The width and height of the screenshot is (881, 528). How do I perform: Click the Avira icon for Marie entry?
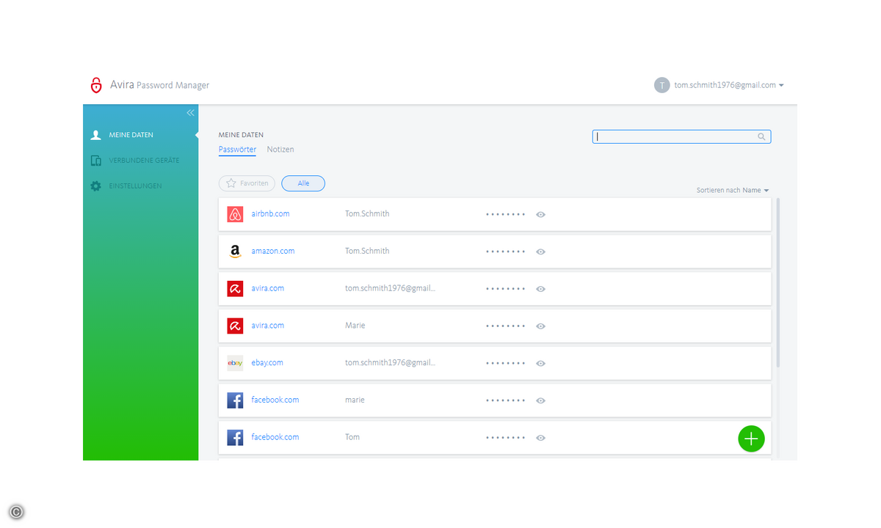point(235,326)
